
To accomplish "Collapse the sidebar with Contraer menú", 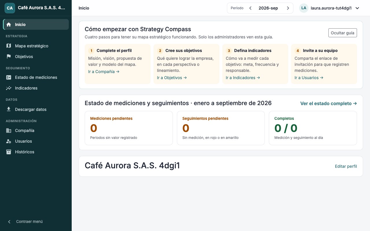I will [x=25, y=221].
